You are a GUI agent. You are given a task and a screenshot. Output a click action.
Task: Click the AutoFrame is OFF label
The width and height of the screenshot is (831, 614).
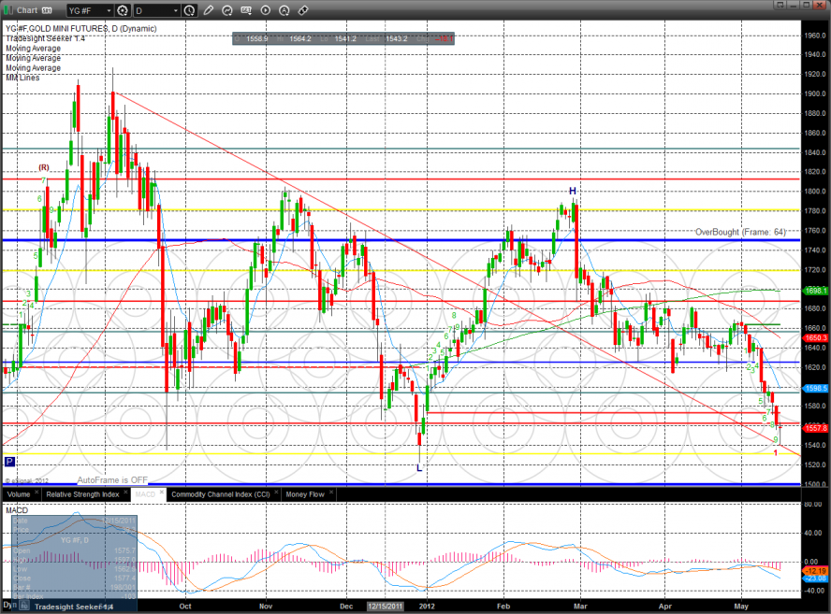point(112,478)
